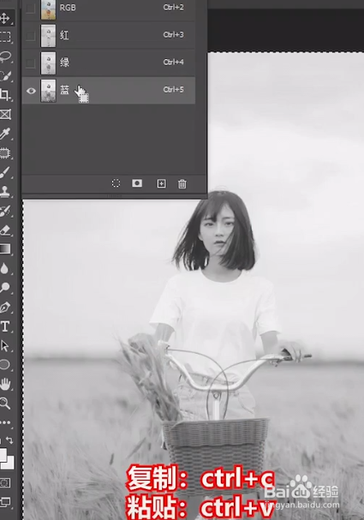Select the Clone Stamp tool

4,191
